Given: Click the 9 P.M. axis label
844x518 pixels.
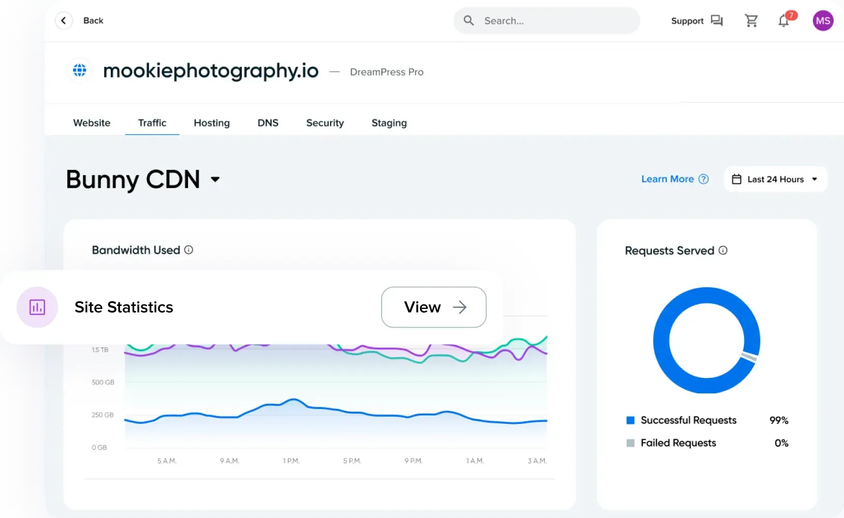Looking at the screenshot, I should tap(413, 461).
